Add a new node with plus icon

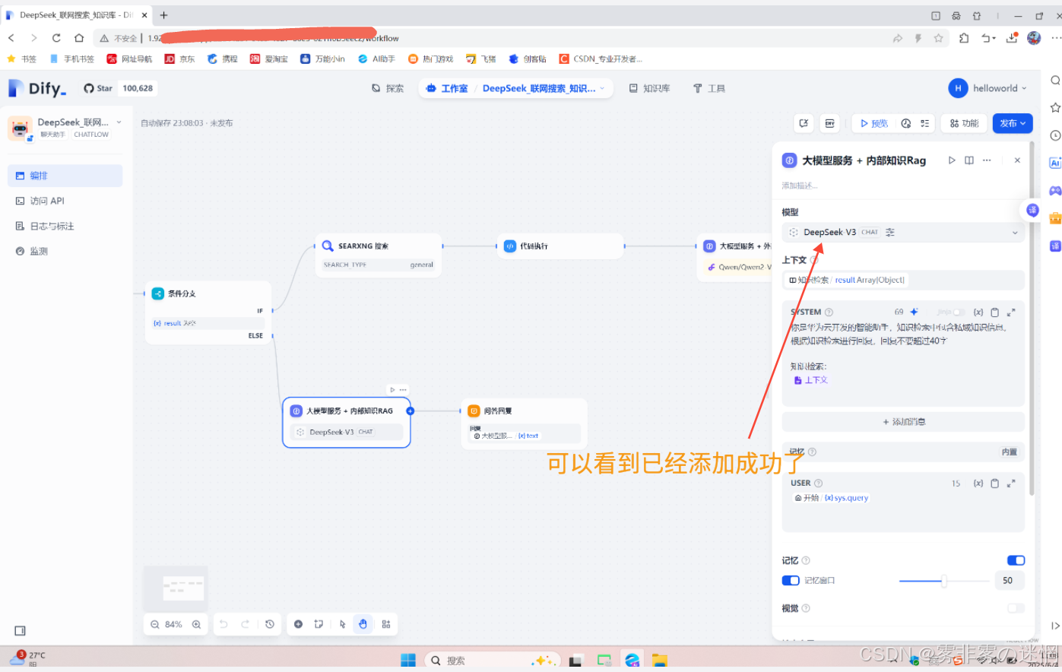point(298,624)
